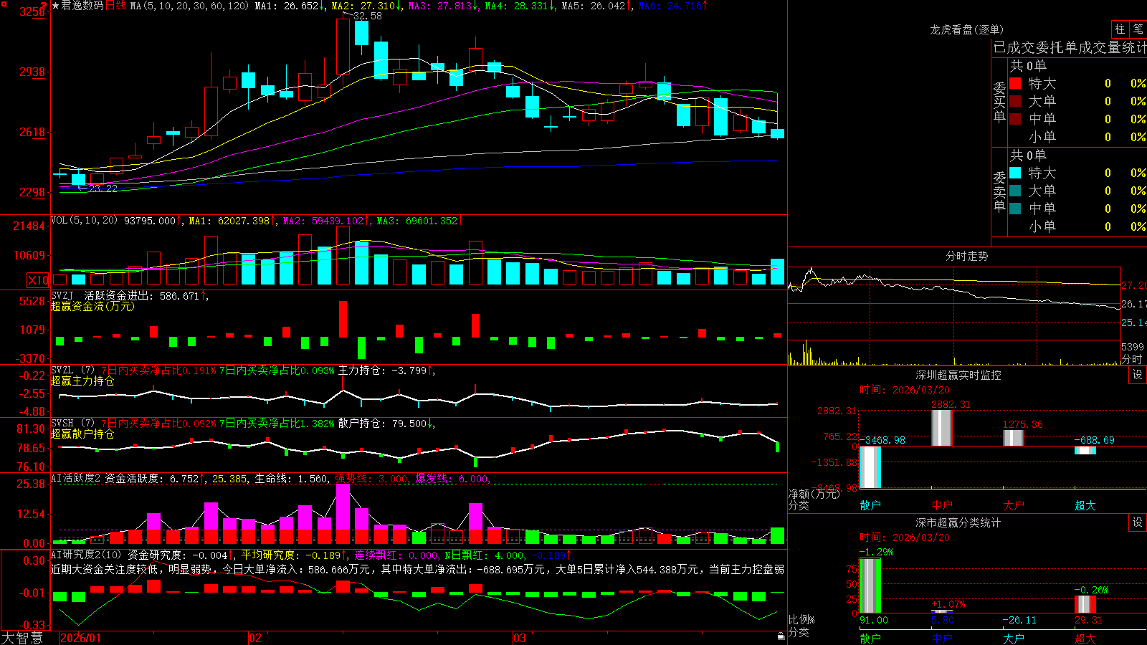
Task: Switch to the 柱 bar view tab
Action: coord(1120,29)
